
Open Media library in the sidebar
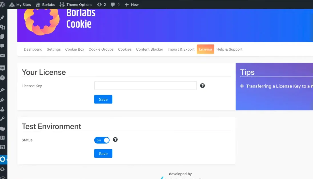[3, 27]
